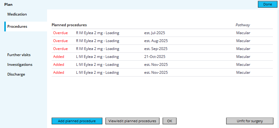Click the Unfit for surgery button
279x128 pixels.
point(250,121)
